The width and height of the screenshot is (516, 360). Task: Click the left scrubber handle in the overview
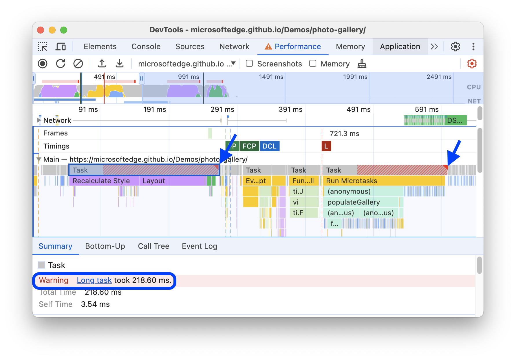pyautogui.click(x=34, y=78)
